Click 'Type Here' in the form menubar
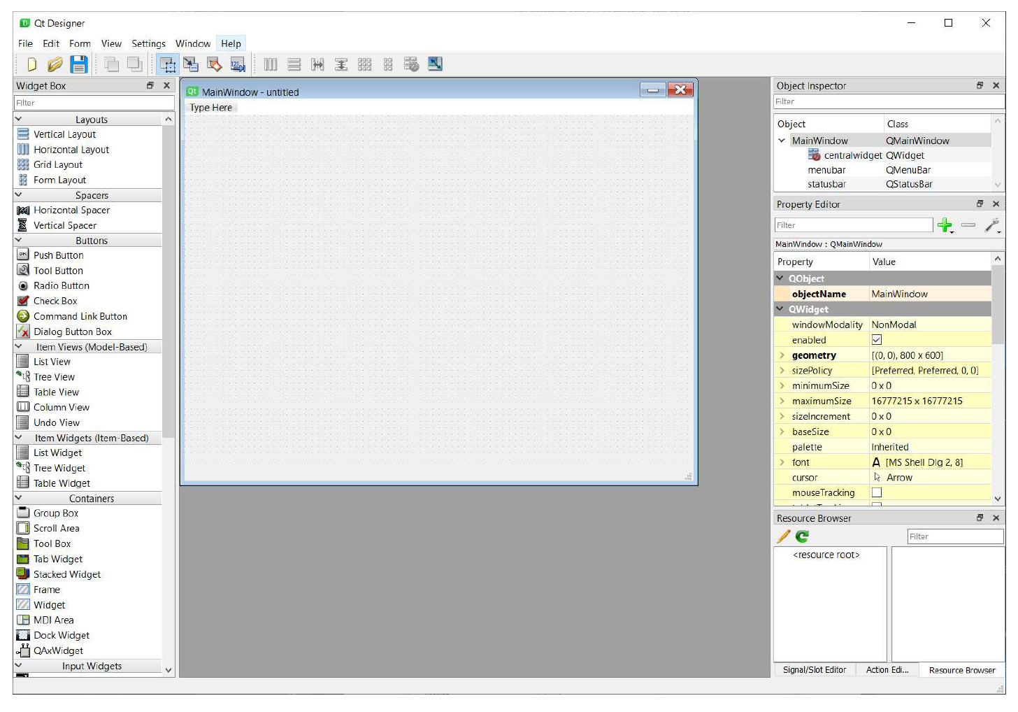Screen dimensions: 1018x712 (211, 108)
